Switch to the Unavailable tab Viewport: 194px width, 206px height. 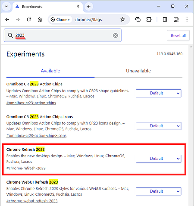click(x=138, y=71)
